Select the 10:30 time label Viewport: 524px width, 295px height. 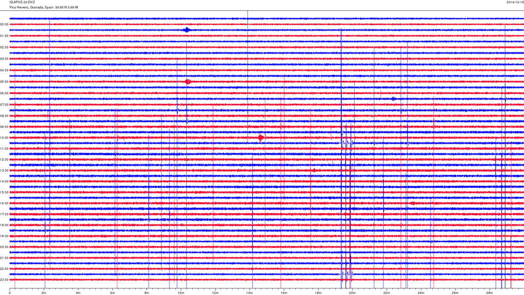4,138
